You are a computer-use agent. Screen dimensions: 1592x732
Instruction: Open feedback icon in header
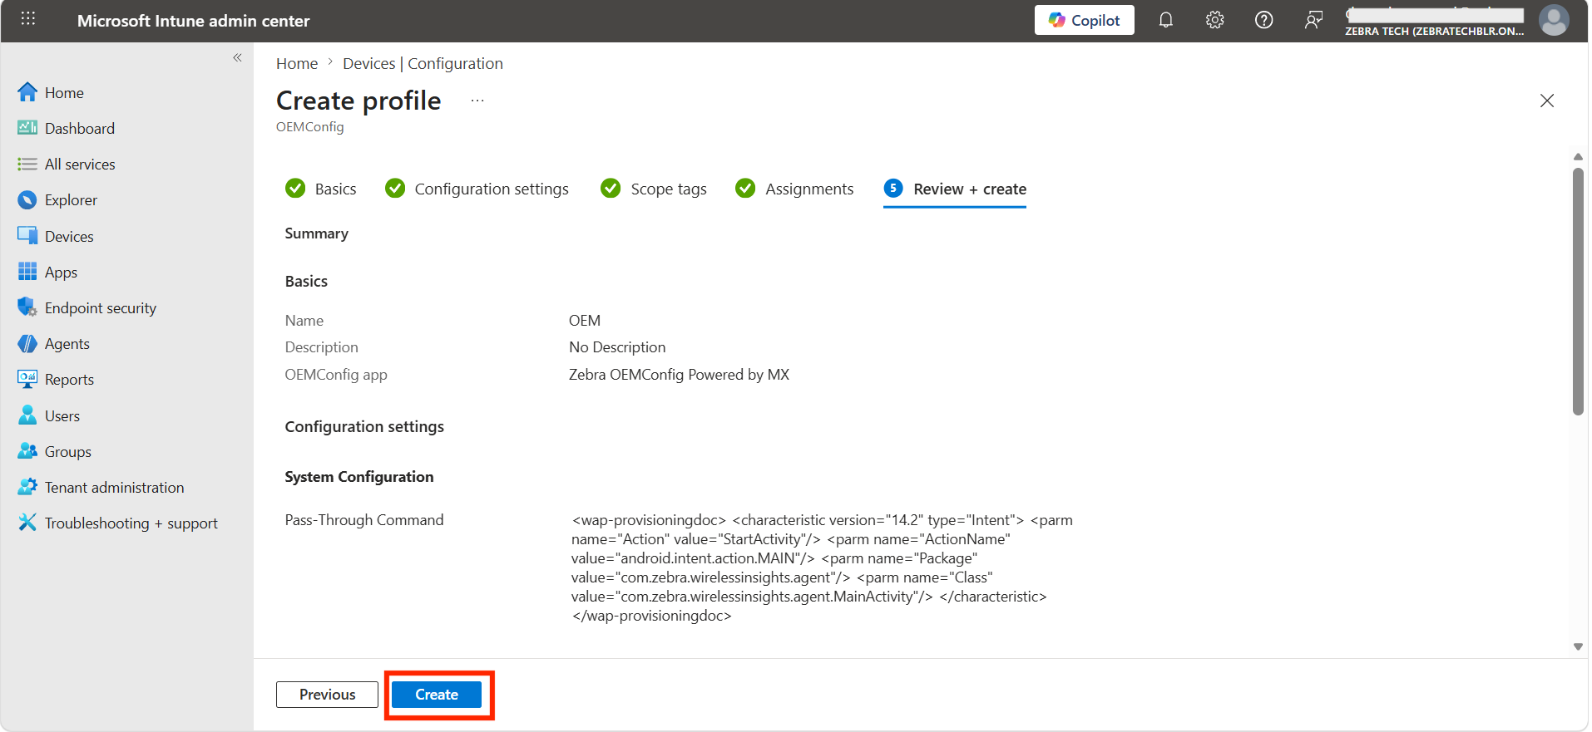[x=1313, y=20]
